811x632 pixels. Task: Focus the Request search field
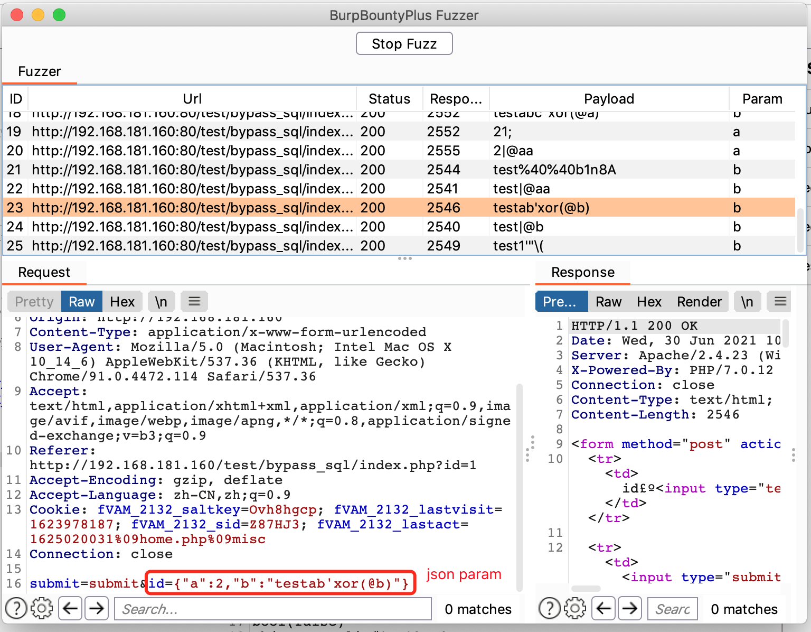273,609
